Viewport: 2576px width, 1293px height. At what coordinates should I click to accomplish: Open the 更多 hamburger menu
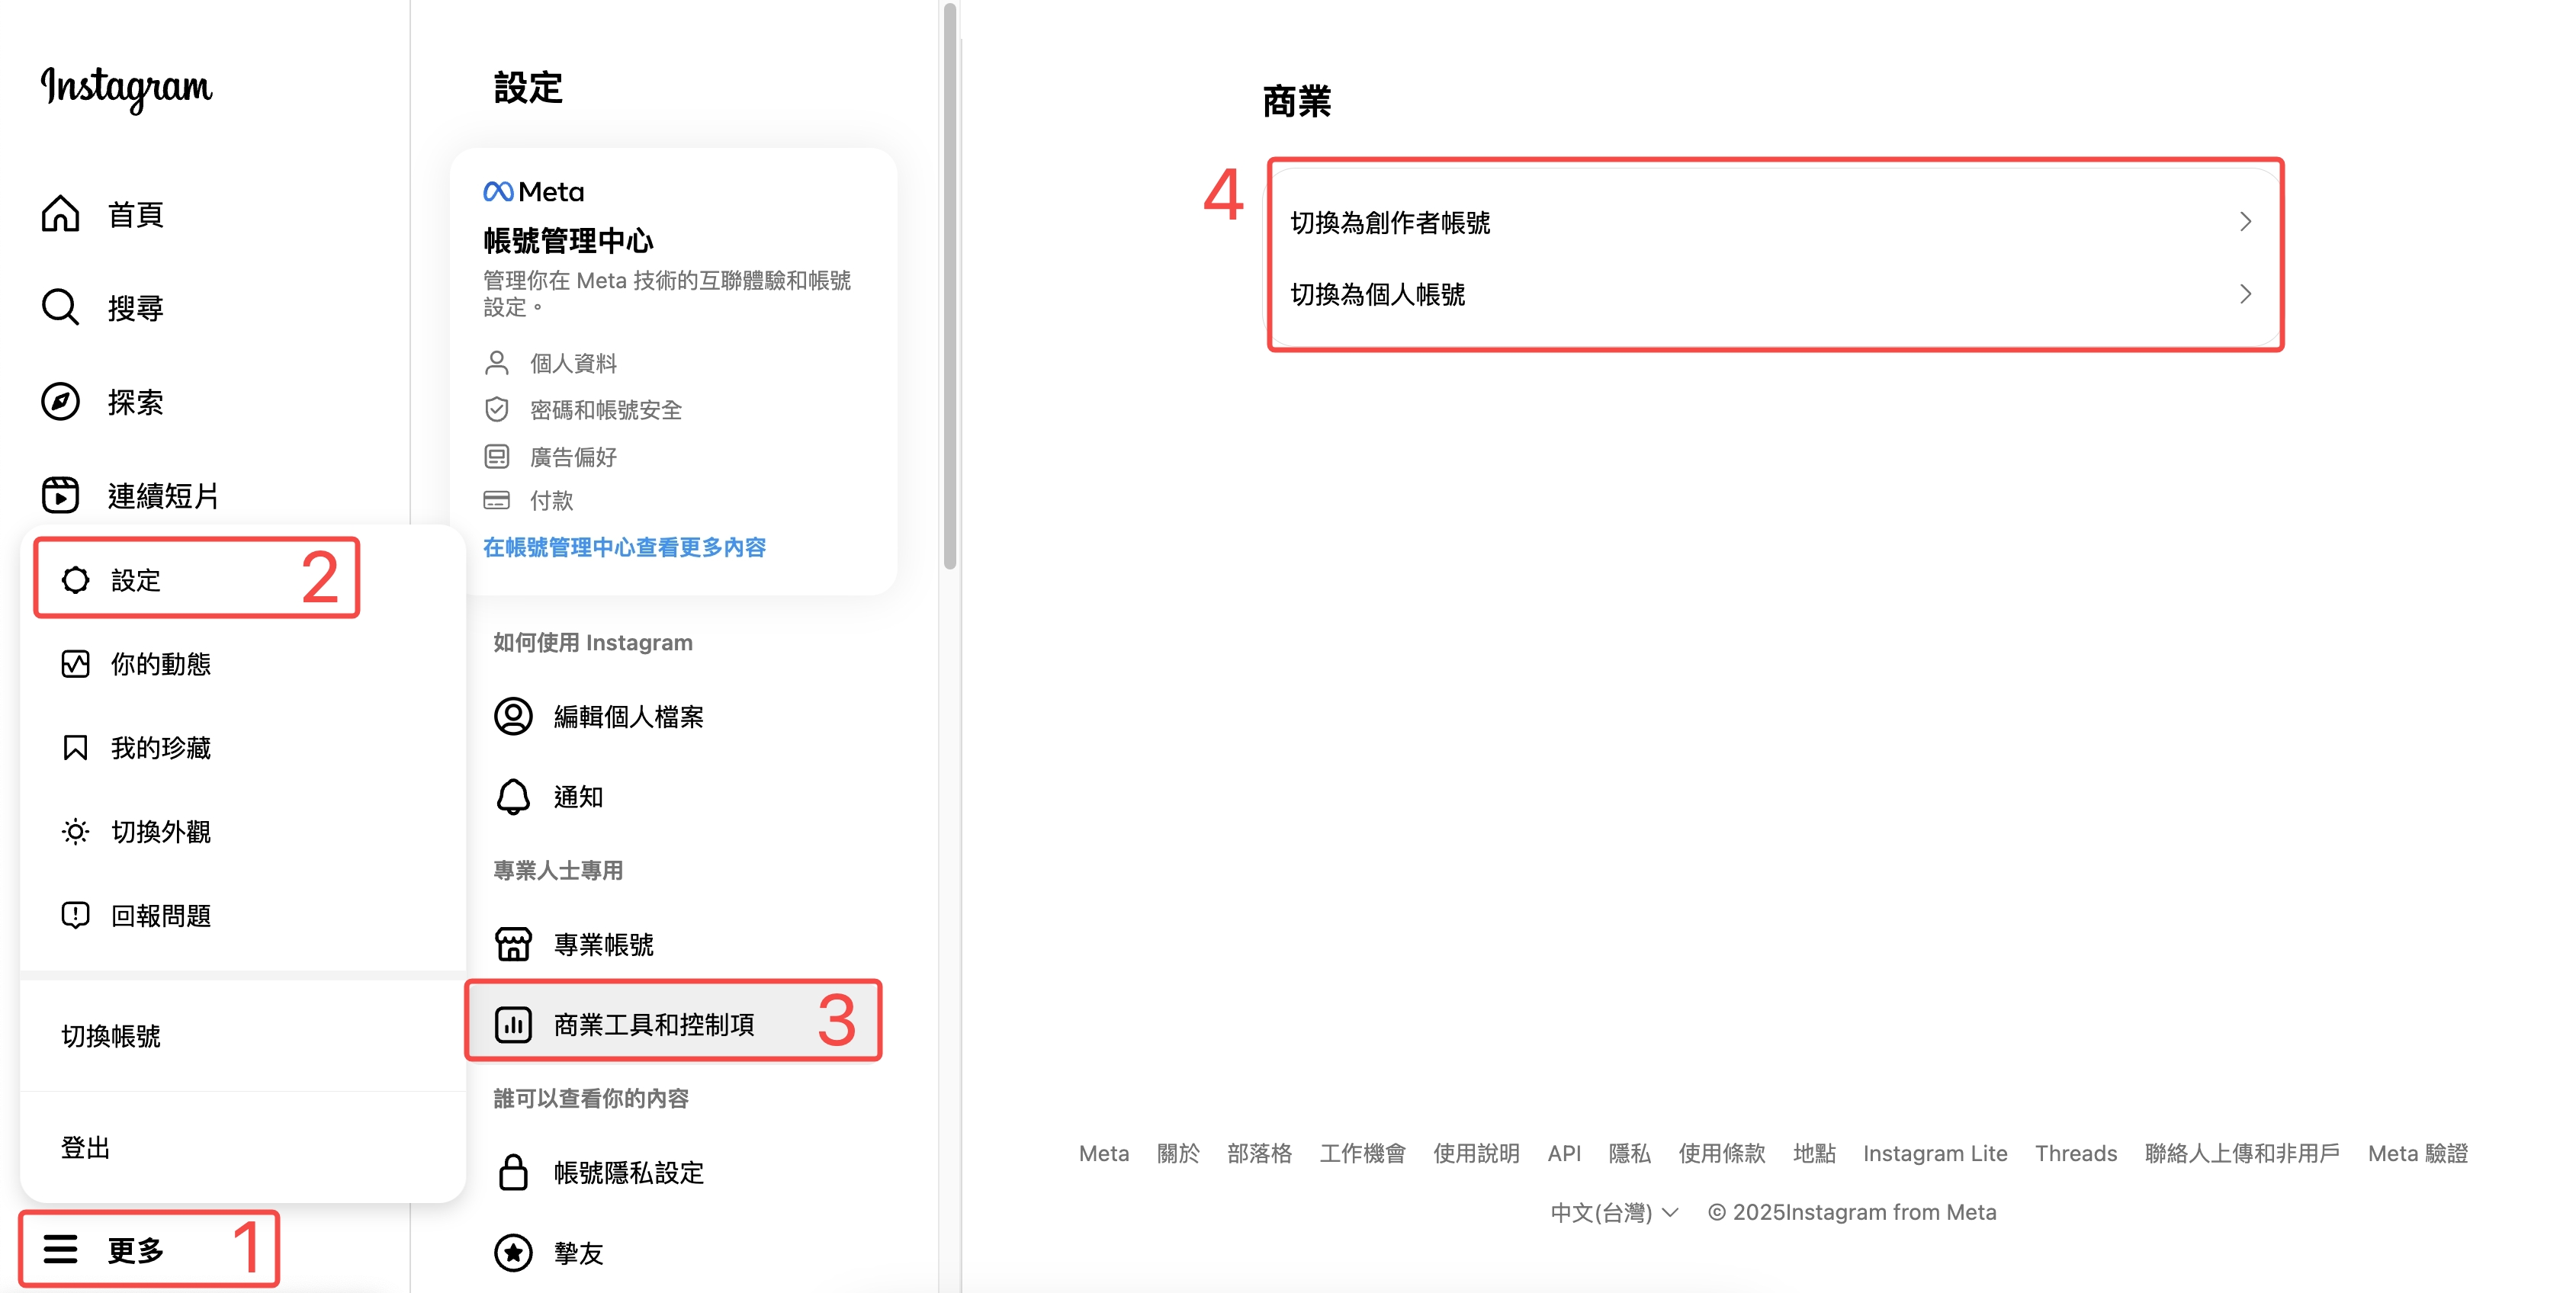pos(60,1249)
